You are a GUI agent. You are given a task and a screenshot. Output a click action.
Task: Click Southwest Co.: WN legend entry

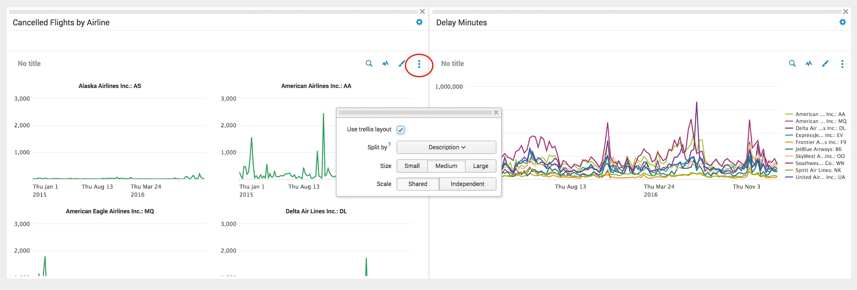[815, 163]
